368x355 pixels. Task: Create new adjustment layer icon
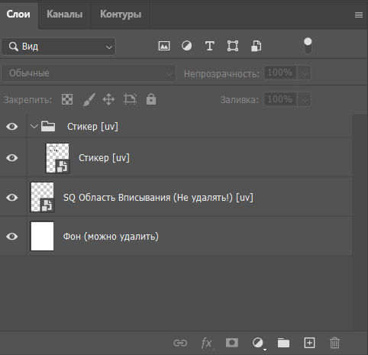[258, 343]
